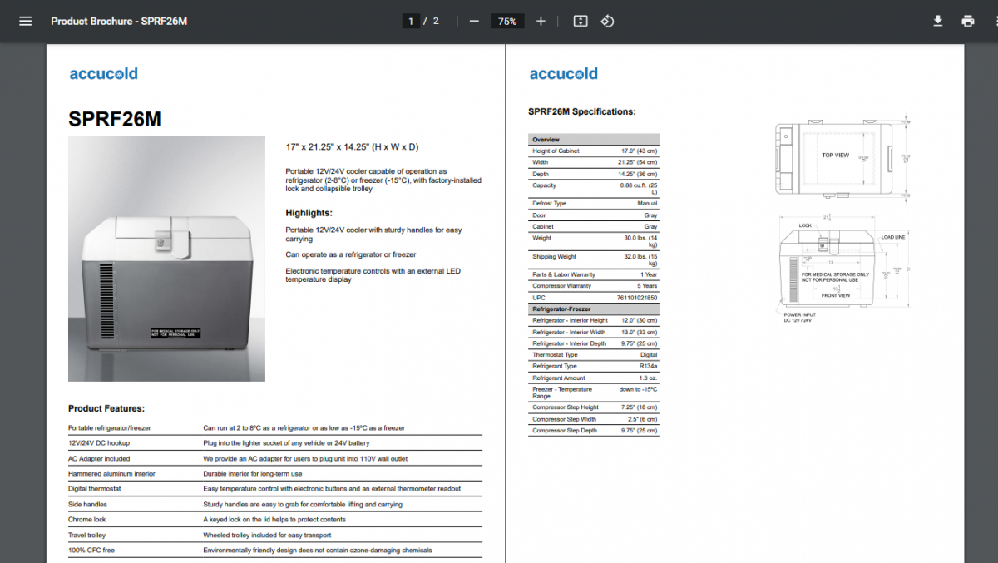Viewport: 998px width, 563px height.
Task: Click the '100% CFC free' feature row
Action: pos(275,550)
